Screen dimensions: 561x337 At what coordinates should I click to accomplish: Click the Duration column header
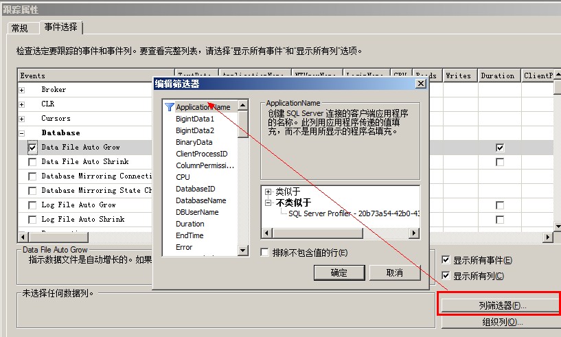click(499, 76)
